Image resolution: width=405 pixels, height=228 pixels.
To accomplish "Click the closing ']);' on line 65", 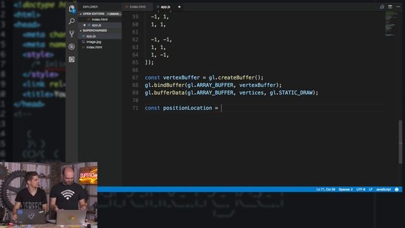I will coord(149,62).
